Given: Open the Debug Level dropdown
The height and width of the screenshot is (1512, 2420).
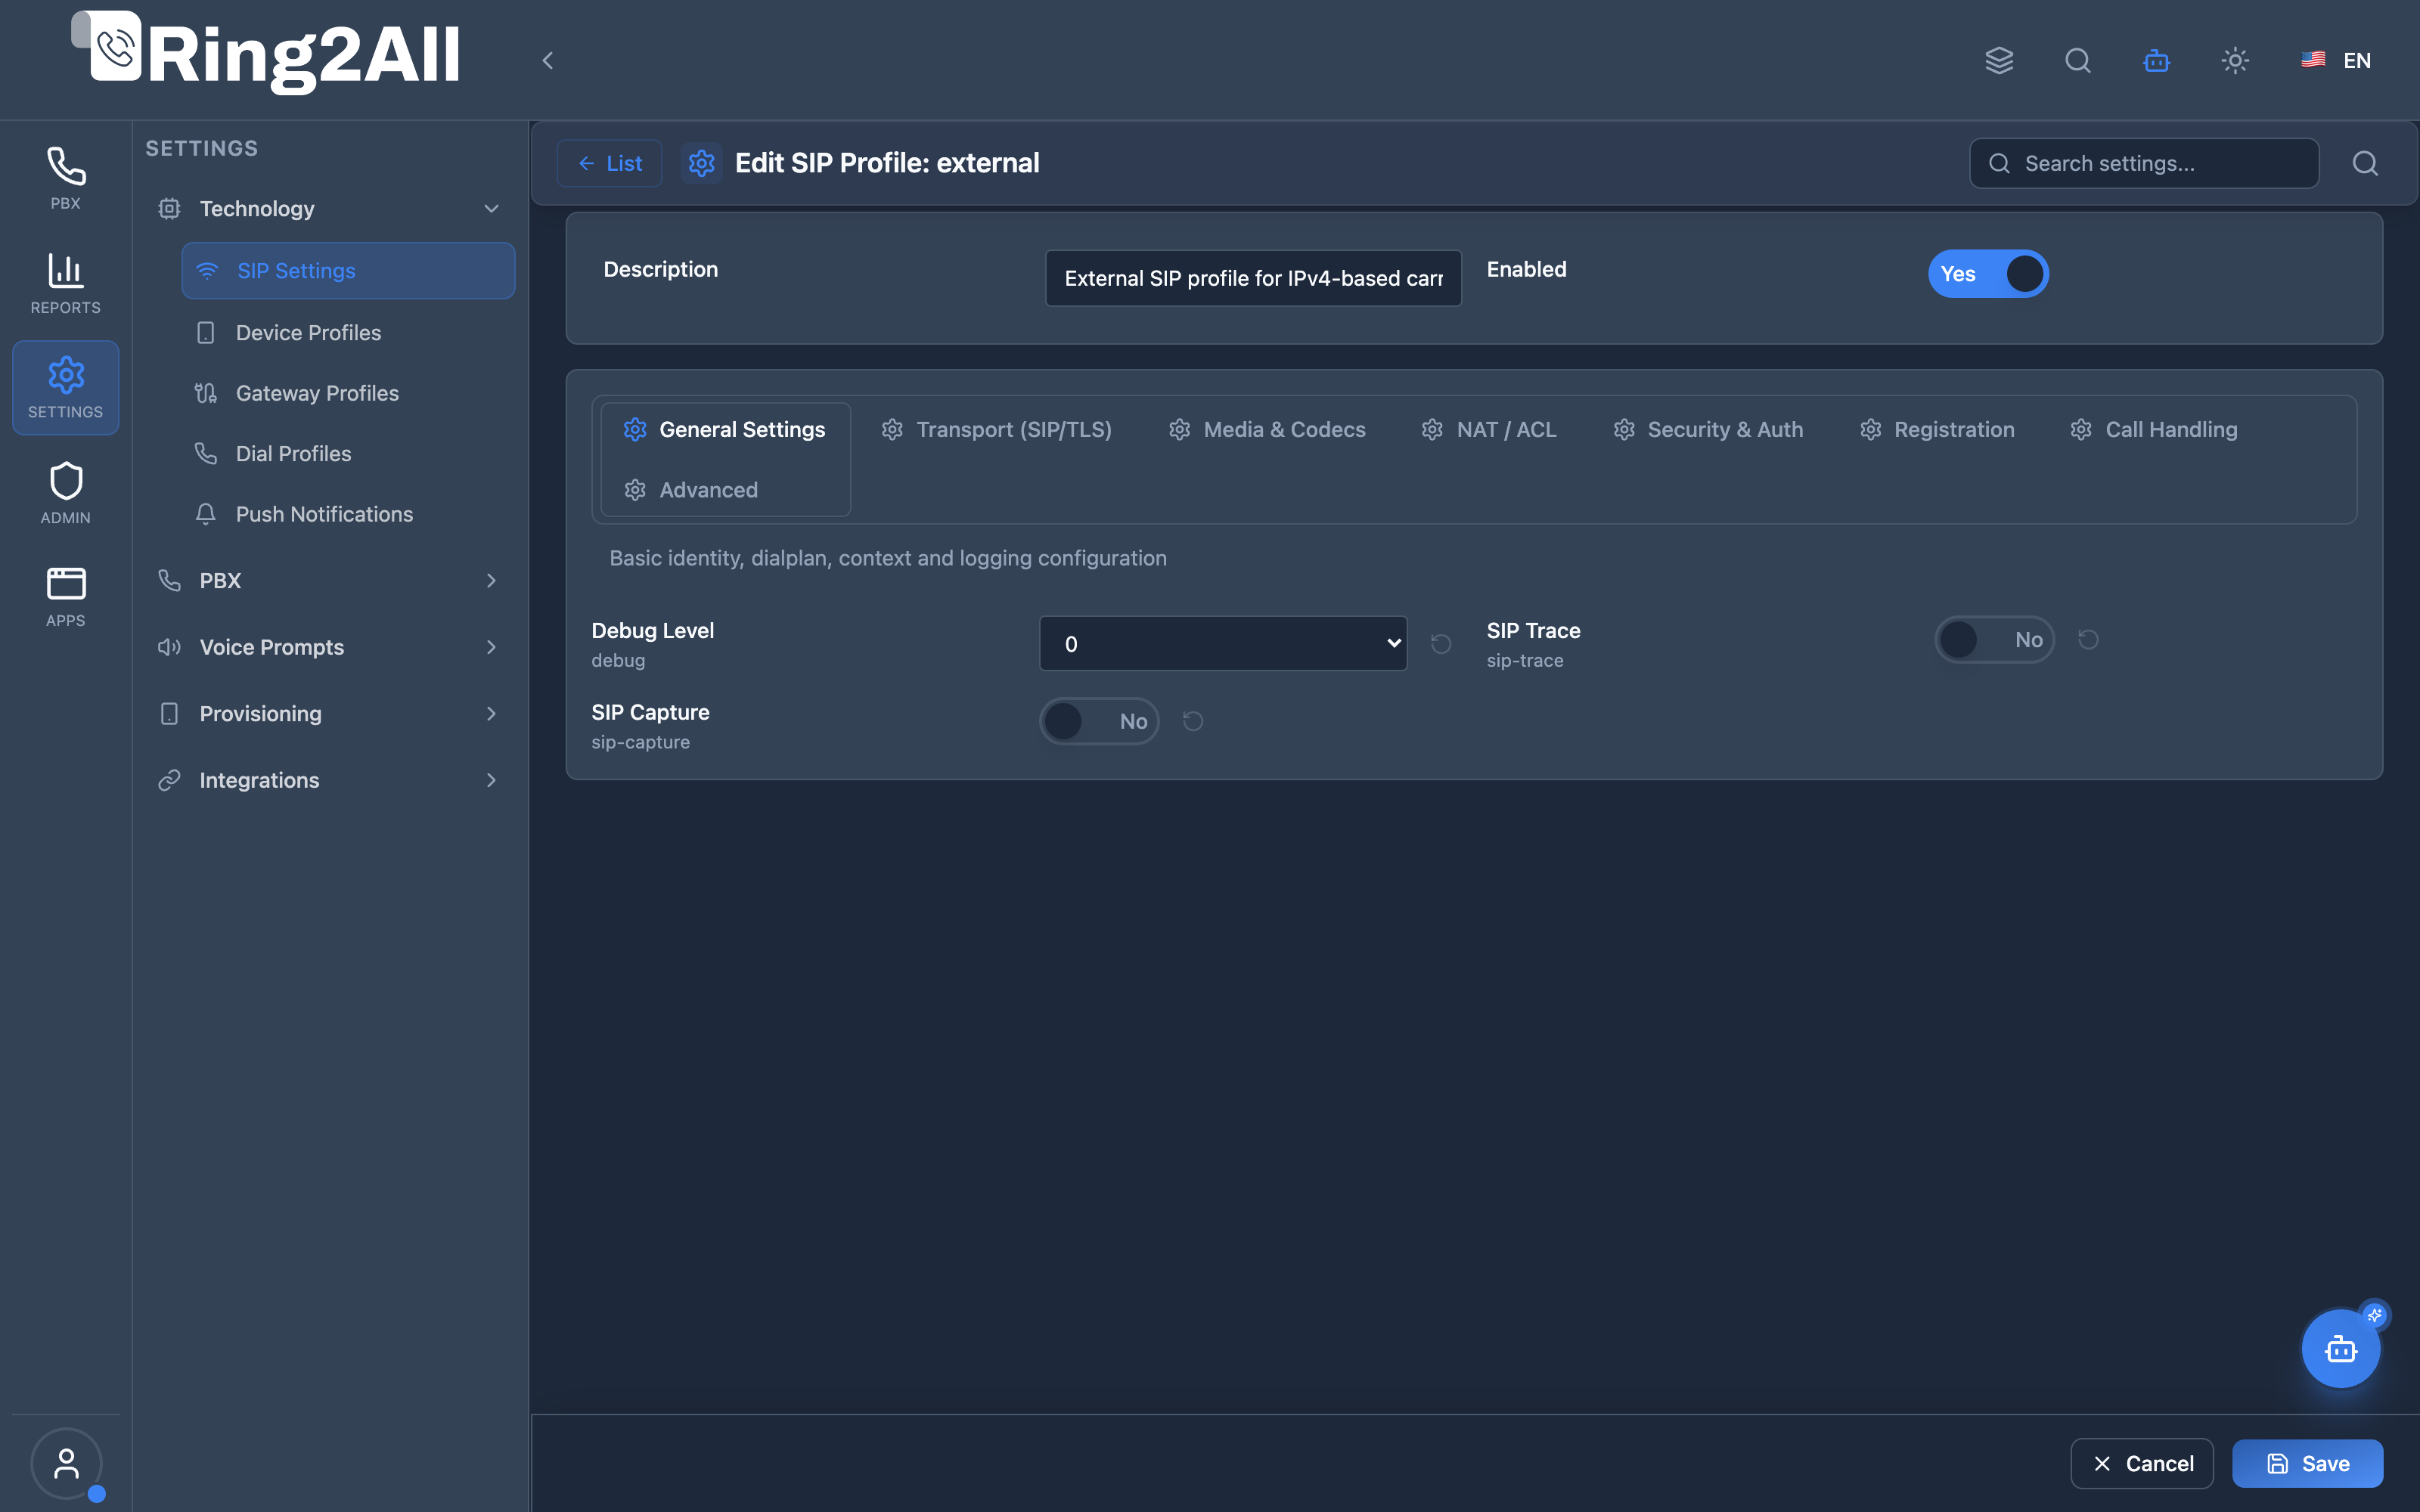Looking at the screenshot, I should 1223,644.
